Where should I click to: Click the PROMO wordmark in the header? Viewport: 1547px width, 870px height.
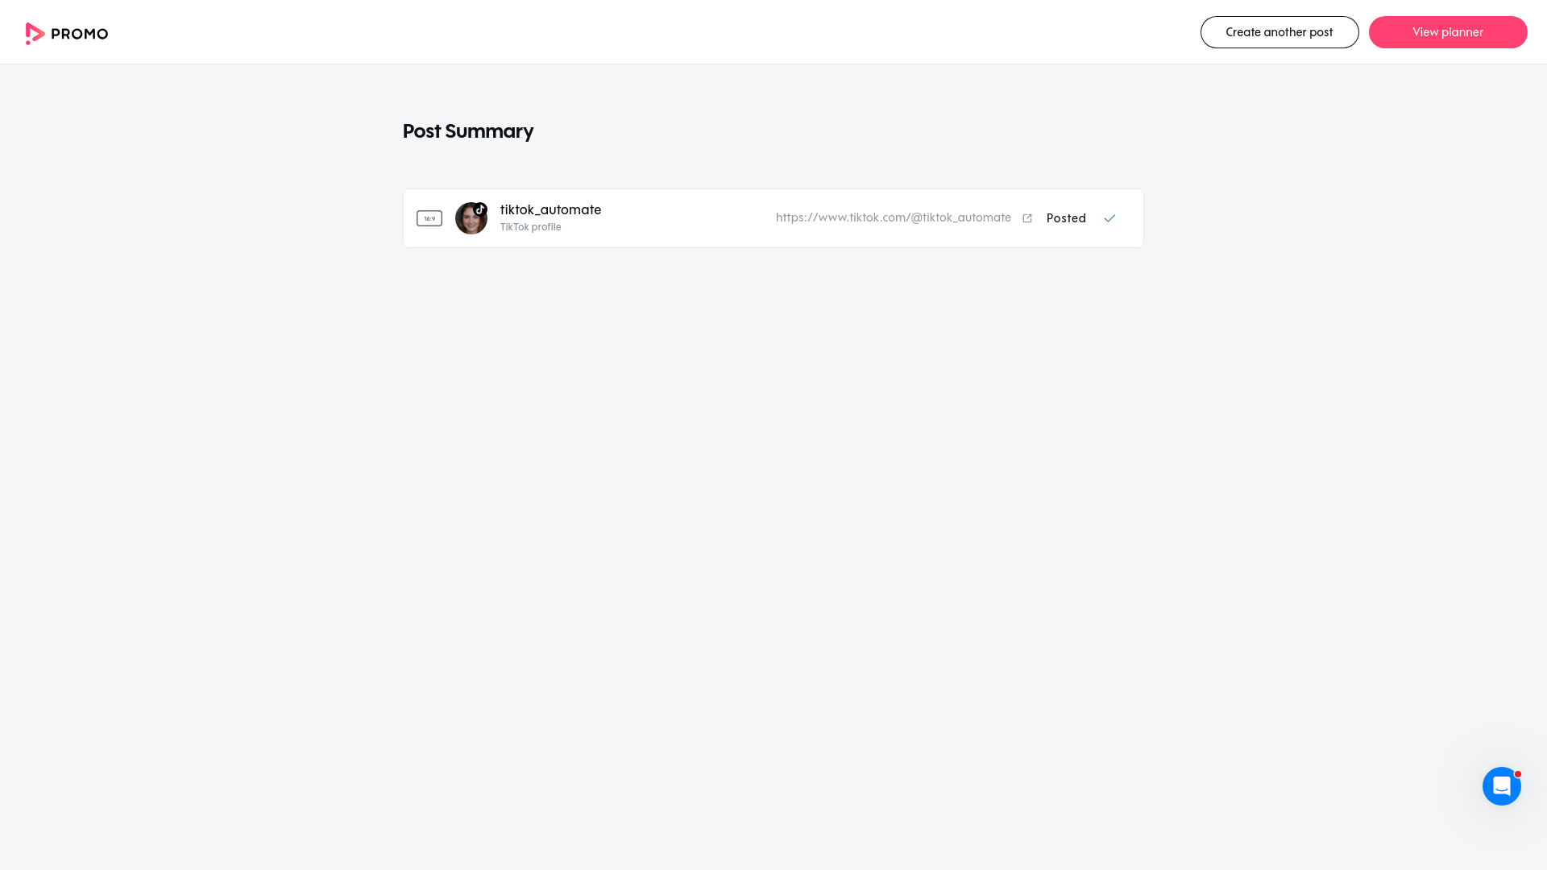click(79, 34)
